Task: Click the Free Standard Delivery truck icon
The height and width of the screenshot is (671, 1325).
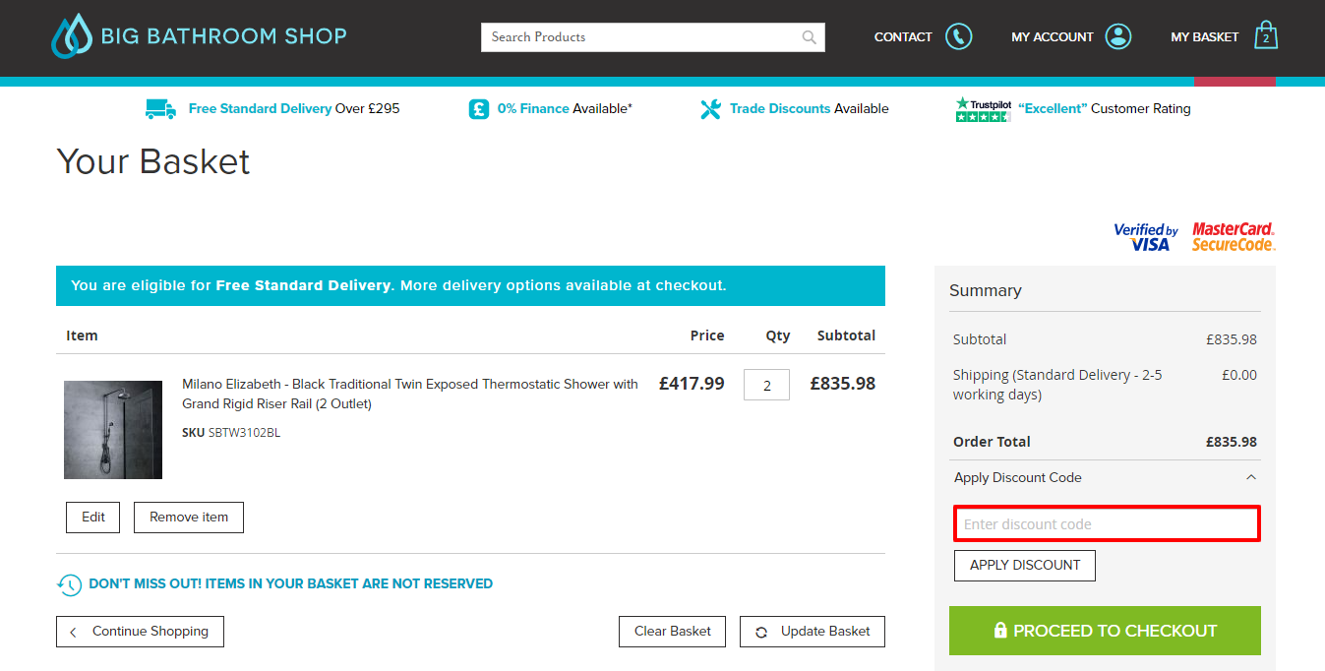Action: (x=160, y=107)
